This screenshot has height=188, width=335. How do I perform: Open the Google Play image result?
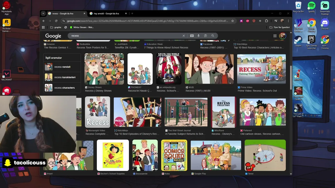216,155
